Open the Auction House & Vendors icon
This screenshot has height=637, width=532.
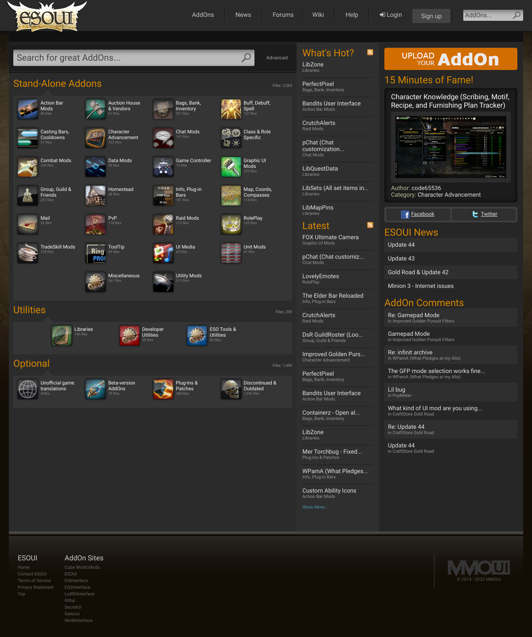click(x=95, y=109)
